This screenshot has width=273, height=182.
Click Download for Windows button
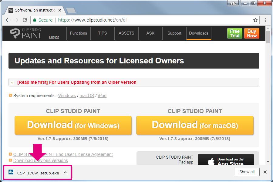(73, 125)
